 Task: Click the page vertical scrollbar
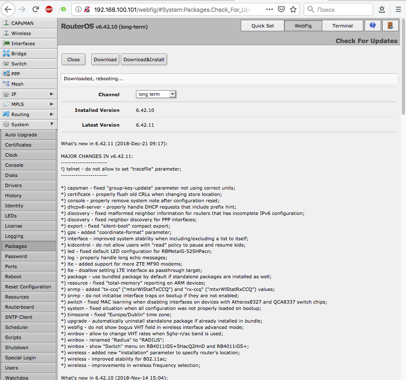pyautogui.click(x=403, y=67)
